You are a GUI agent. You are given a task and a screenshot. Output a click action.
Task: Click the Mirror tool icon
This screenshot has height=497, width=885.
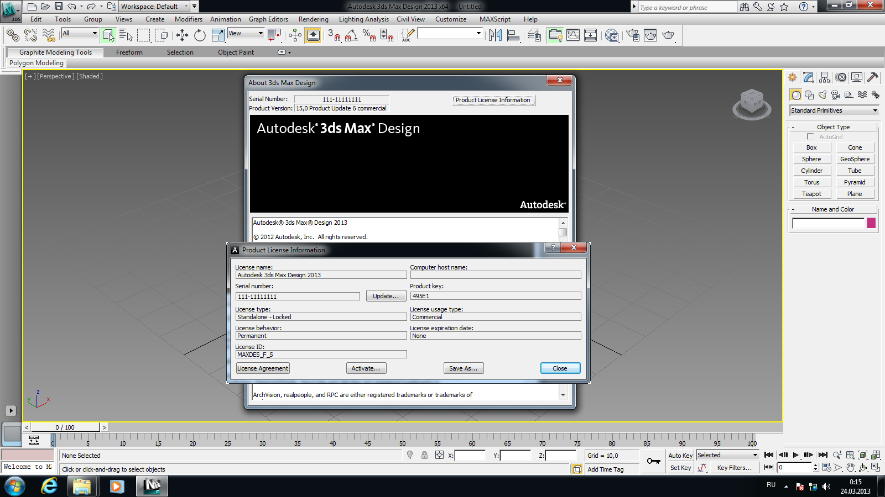[x=495, y=35]
